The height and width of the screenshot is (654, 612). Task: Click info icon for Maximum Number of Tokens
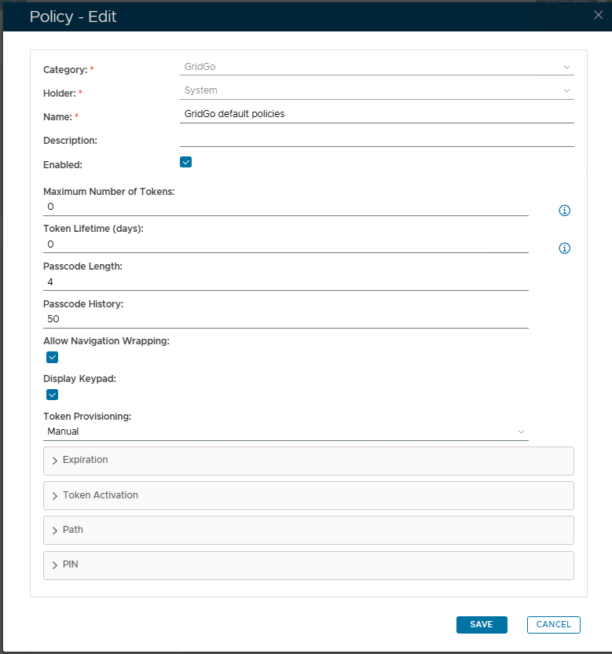[x=564, y=211]
